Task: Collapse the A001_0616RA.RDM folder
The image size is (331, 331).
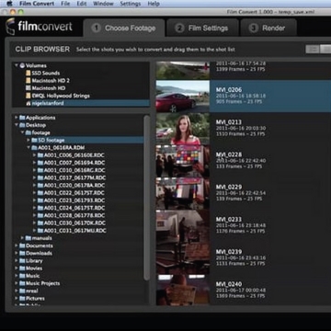Action: 29,148
